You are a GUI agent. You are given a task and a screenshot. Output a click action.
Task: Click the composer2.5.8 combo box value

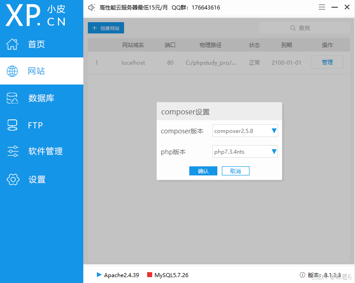click(245, 131)
